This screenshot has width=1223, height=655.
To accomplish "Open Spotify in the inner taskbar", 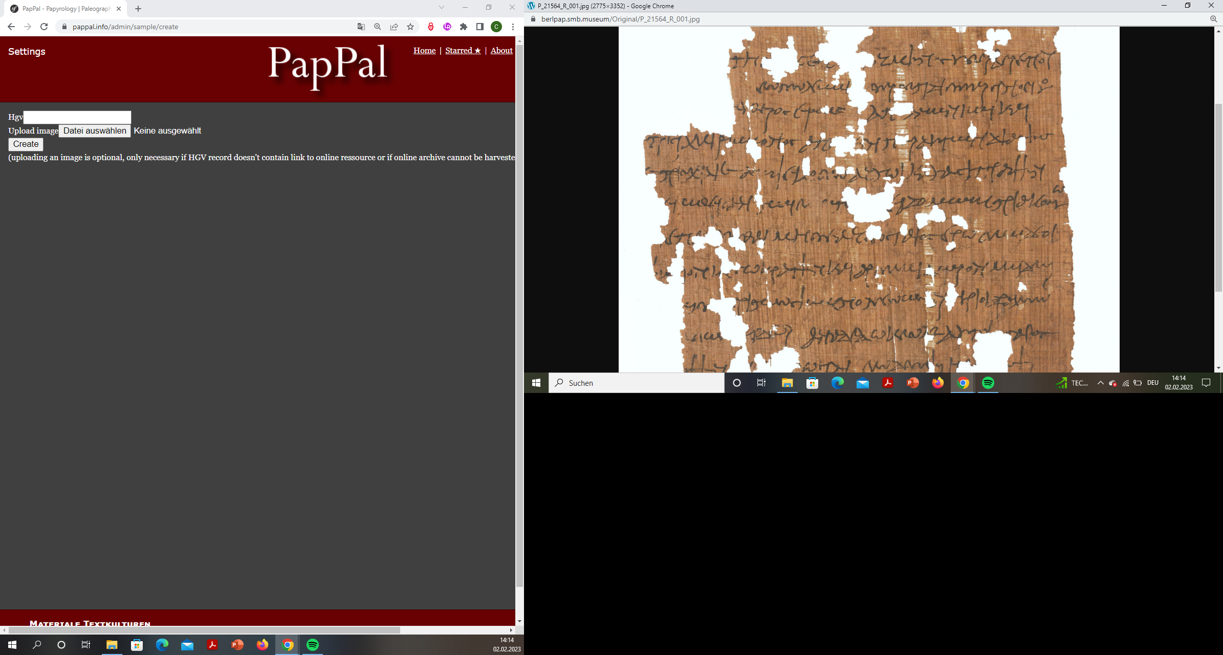I will click(x=988, y=383).
